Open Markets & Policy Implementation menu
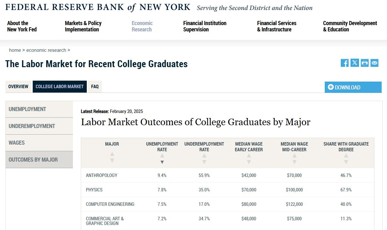 83,26
